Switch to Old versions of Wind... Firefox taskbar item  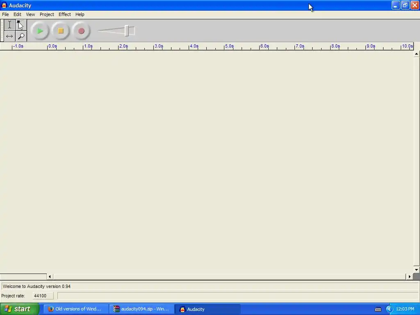tap(76, 309)
